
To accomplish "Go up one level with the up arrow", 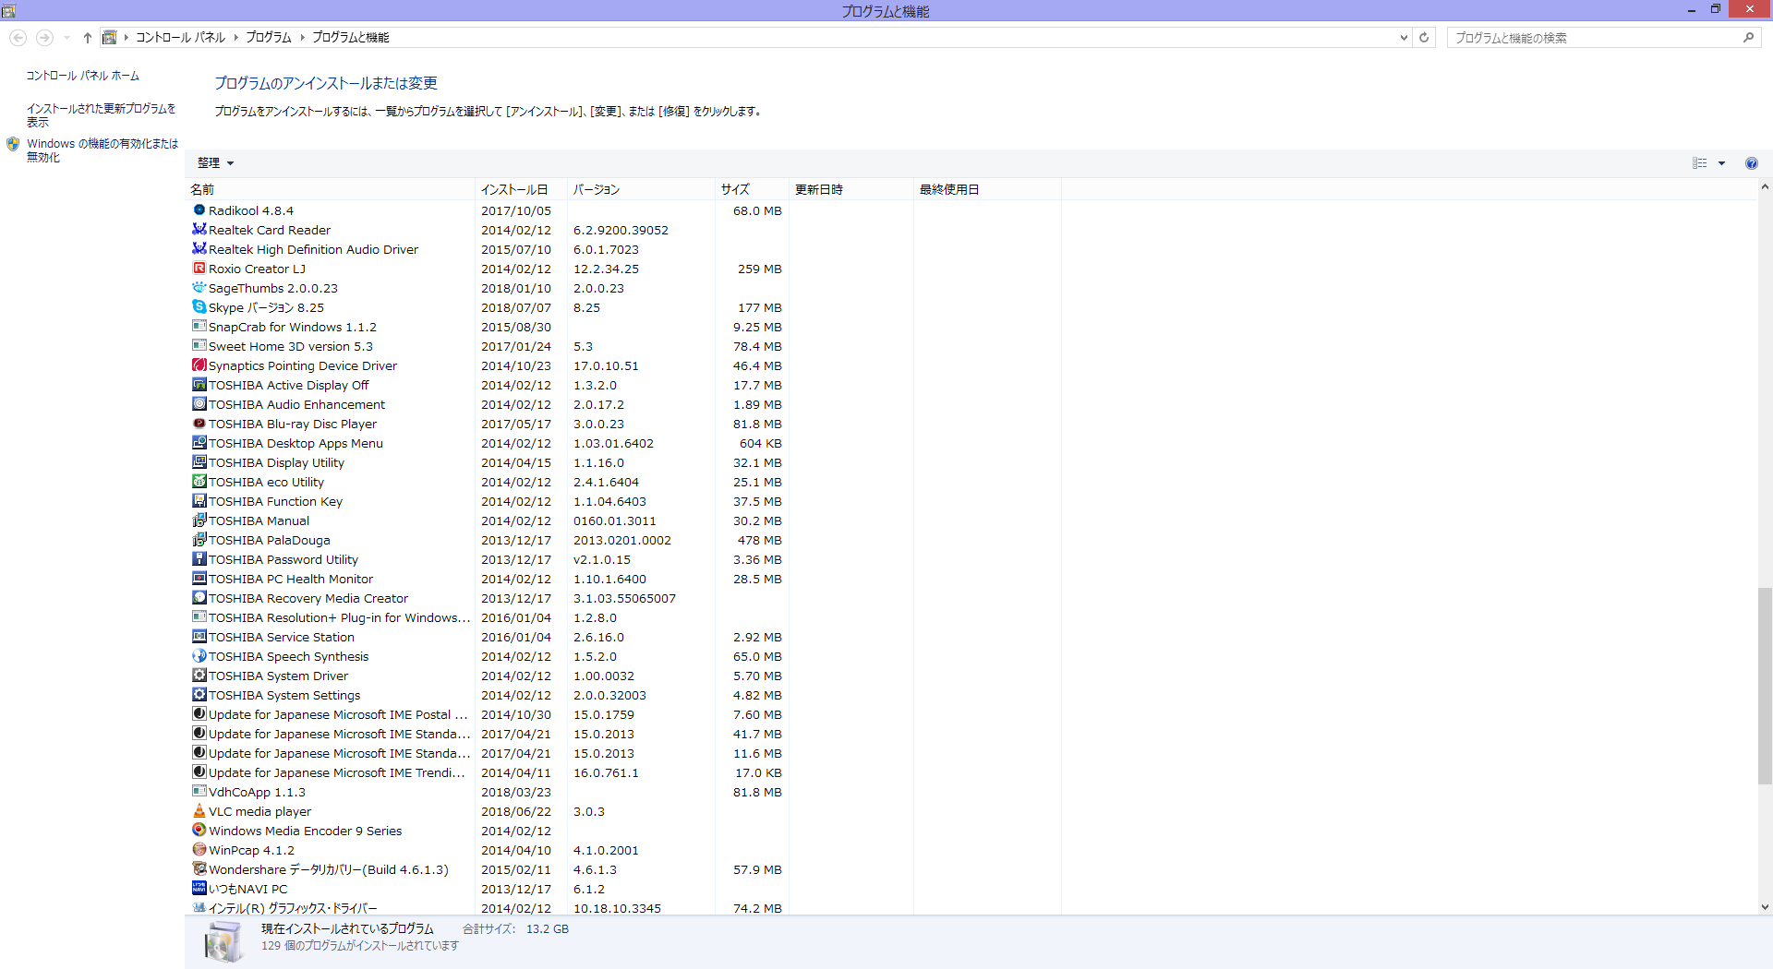I will pos(88,38).
